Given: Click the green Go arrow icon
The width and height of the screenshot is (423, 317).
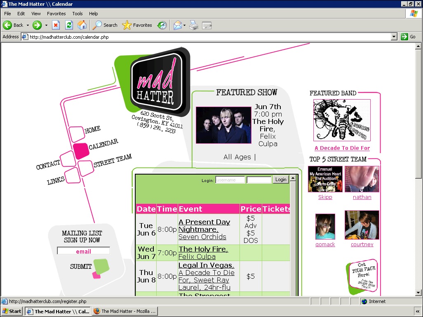Looking at the screenshot, I should coord(404,37).
